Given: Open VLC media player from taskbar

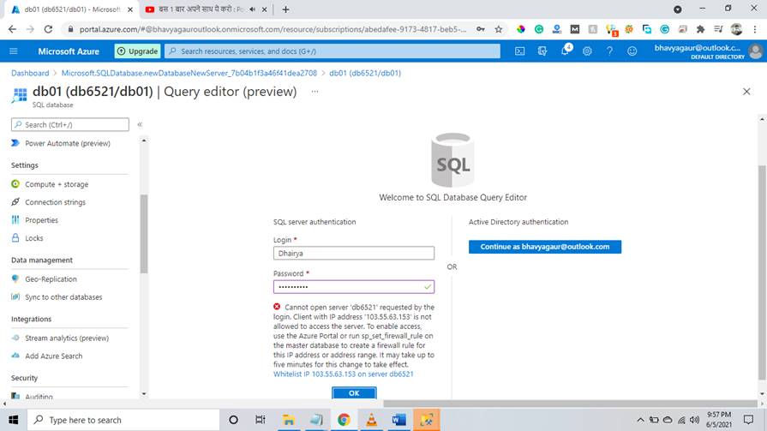Looking at the screenshot, I should [x=371, y=420].
